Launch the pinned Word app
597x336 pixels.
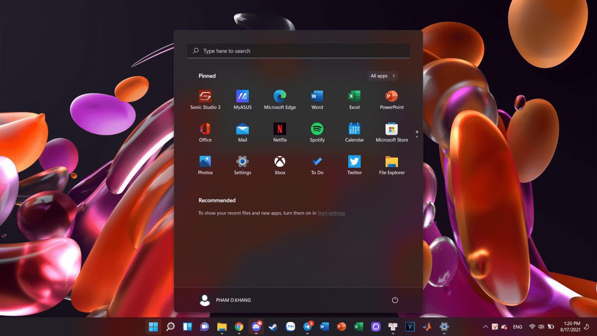pyautogui.click(x=317, y=100)
